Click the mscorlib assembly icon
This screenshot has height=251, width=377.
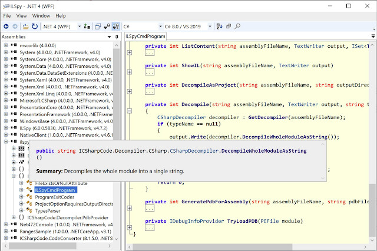pos(14,45)
